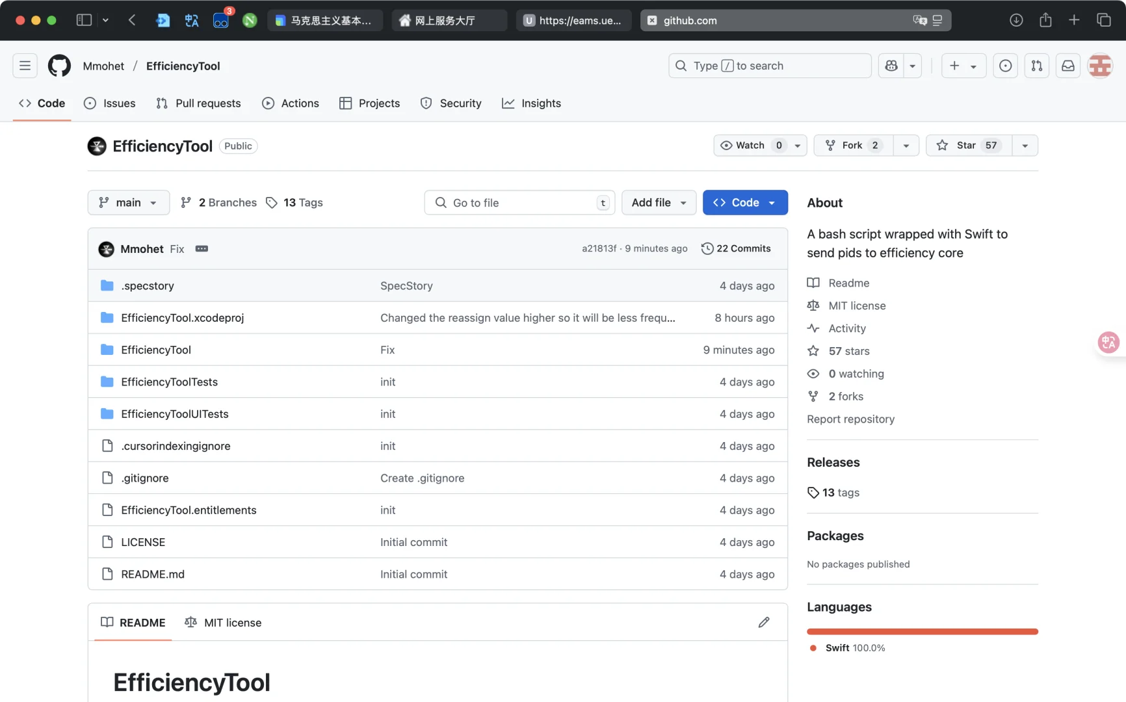Viewport: 1126px width, 702px height.
Task: Open Copilot chat icon in header
Action: click(x=891, y=66)
